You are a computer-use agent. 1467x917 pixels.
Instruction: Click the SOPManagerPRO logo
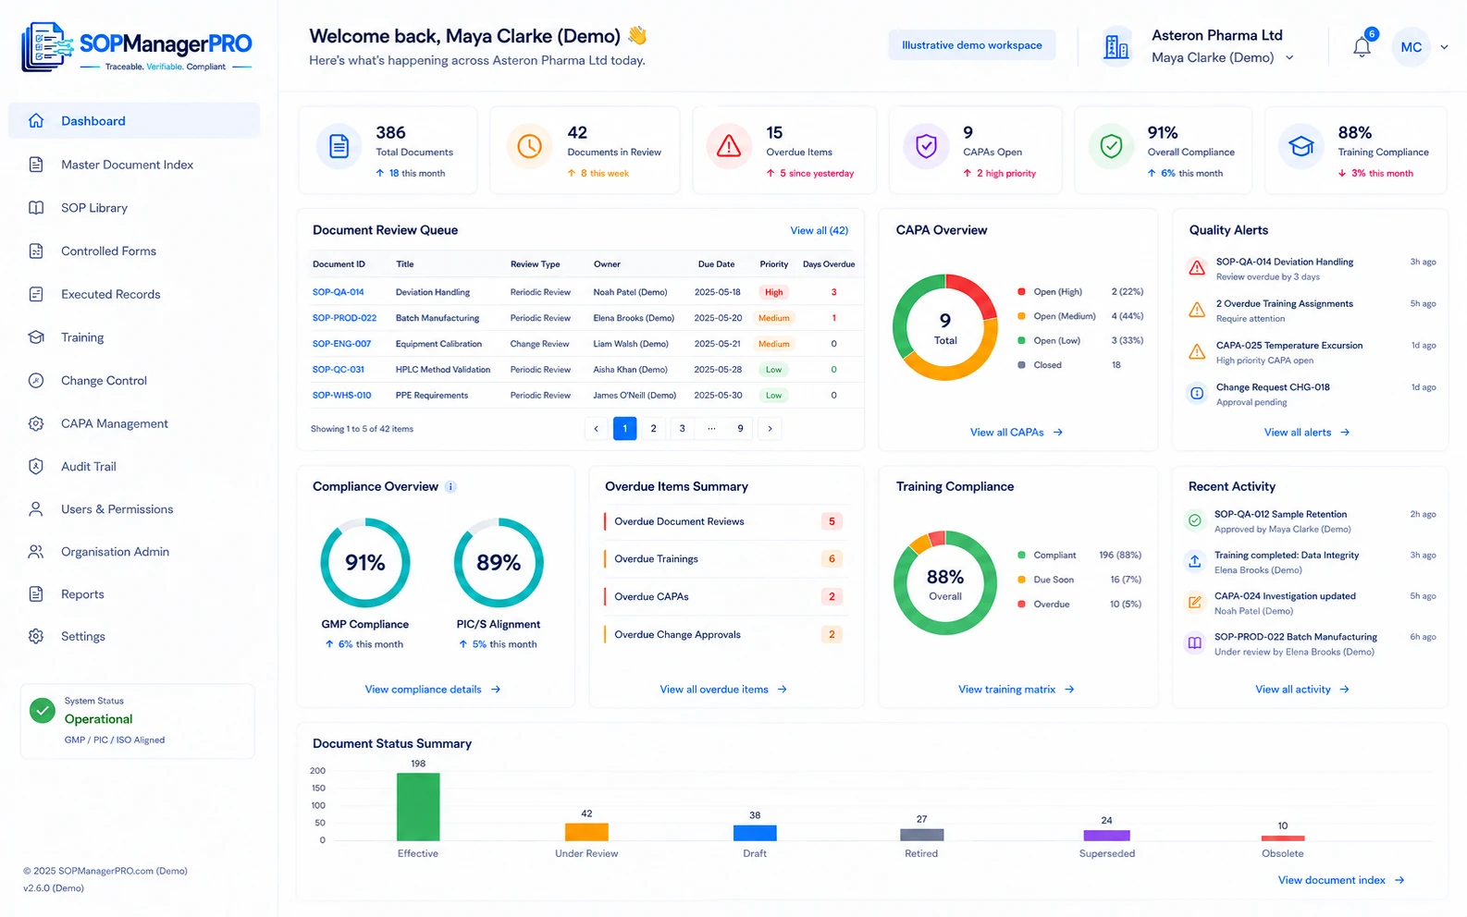(137, 47)
